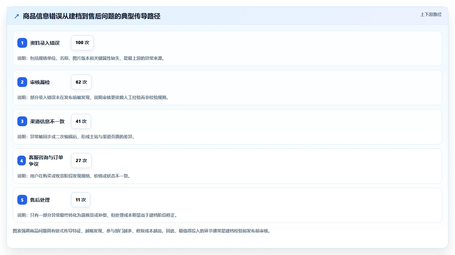This screenshot has width=455, height=255.
Task: Click the step 4 number badge
Action: click(x=22, y=161)
